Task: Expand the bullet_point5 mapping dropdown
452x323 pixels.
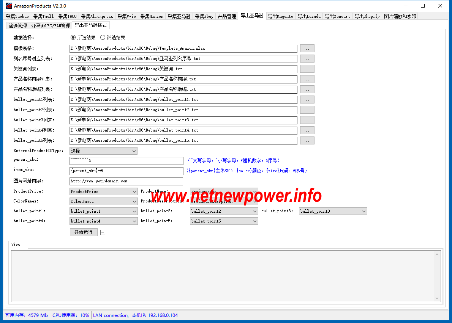Action: (x=224, y=221)
